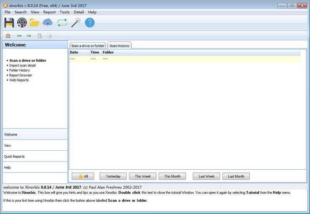Go to the Home house icon

pos(8,36)
